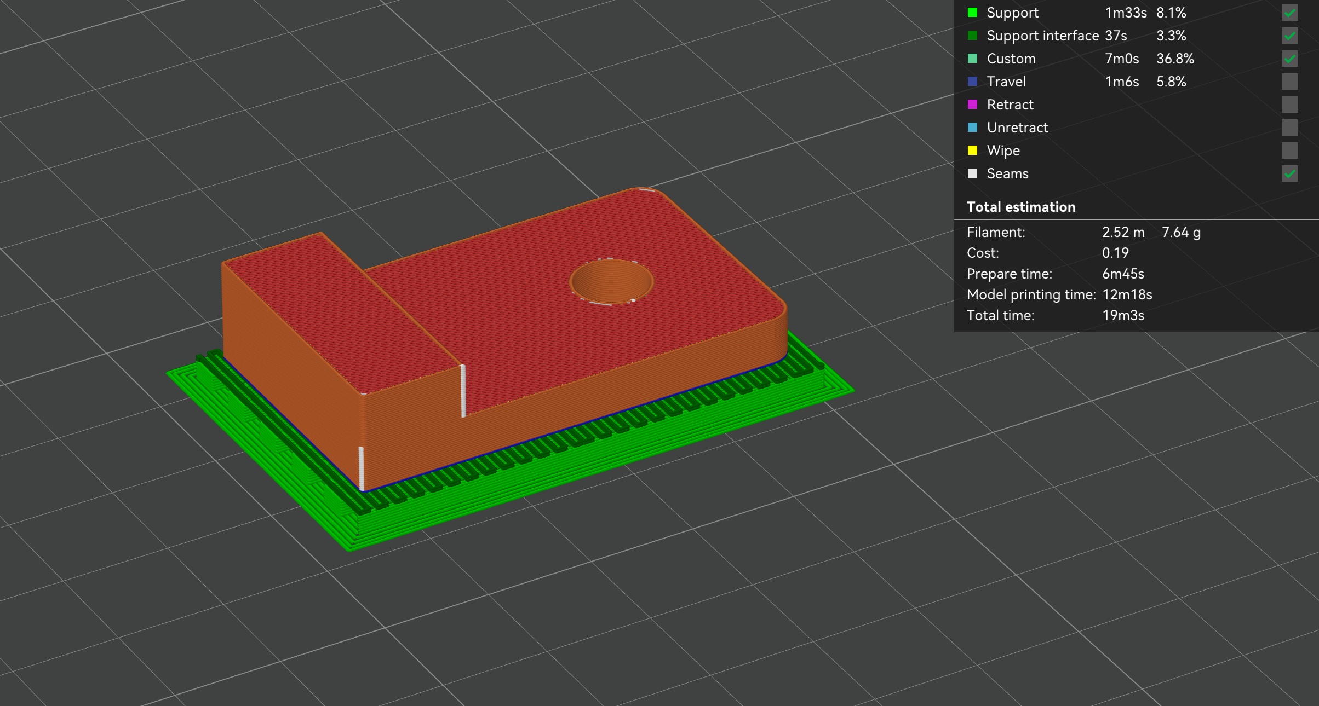Image resolution: width=1319 pixels, height=706 pixels.
Task: Uncheck the Support visibility checkbox
Action: [1289, 13]
